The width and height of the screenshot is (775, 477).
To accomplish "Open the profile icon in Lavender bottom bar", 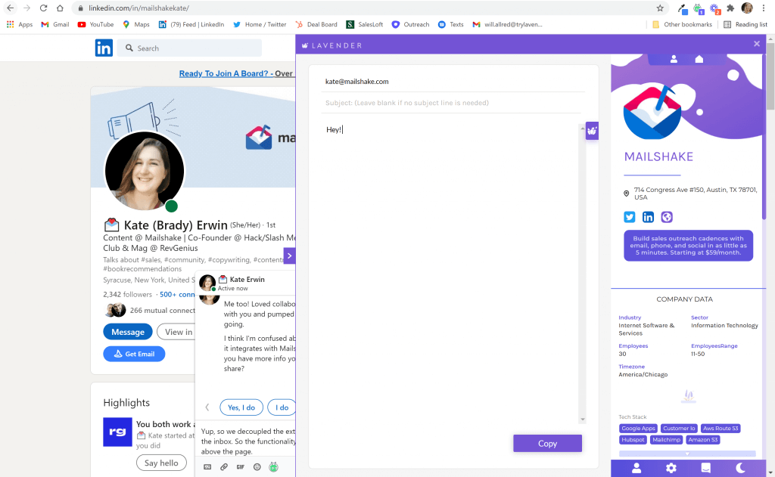I will coord(636,468).
